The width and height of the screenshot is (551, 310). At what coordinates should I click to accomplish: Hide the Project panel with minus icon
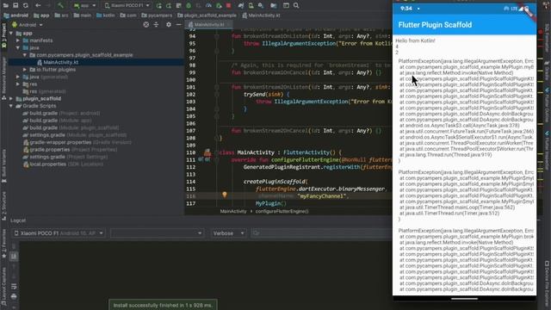pyautogui.click(x=178, y=25)
